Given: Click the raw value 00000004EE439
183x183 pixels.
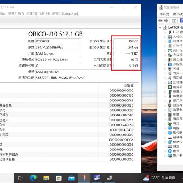Looking at the screenshot, I should coord(122,130).
